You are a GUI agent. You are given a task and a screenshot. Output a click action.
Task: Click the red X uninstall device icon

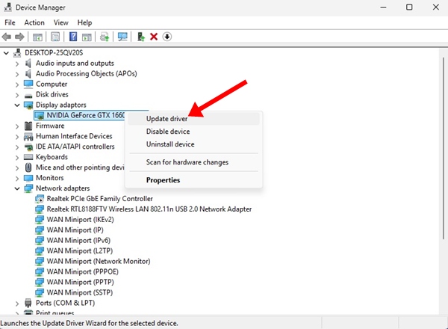click(x=154, y=37)
